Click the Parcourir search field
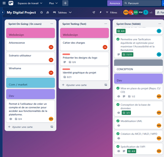The width and height of the screenshot is (164, 157). pyautogui.click(x=142, y=3)
